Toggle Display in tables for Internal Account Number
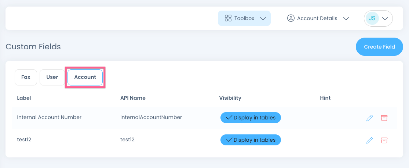Image resolution: width=409 pixels, height=168 pixels. pyautogui.click(x=251, y=118)
